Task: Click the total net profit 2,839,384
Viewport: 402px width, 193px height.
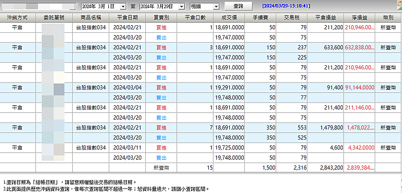Action: coord(359,168)
